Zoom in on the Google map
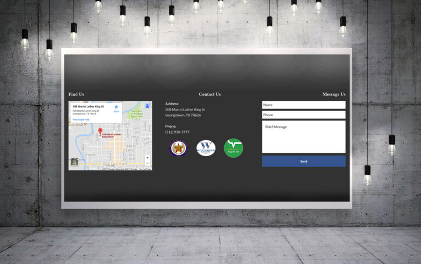 147,158
